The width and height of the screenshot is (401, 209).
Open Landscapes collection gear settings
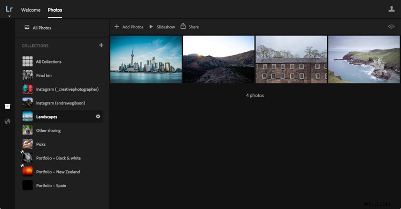tap(98, 117)
